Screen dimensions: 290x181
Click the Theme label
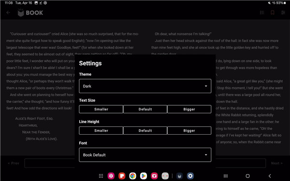tap(85, 74)
